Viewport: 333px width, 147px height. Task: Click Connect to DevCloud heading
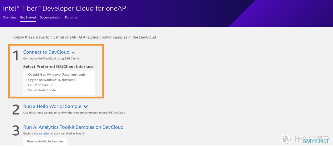coord(46,52)
